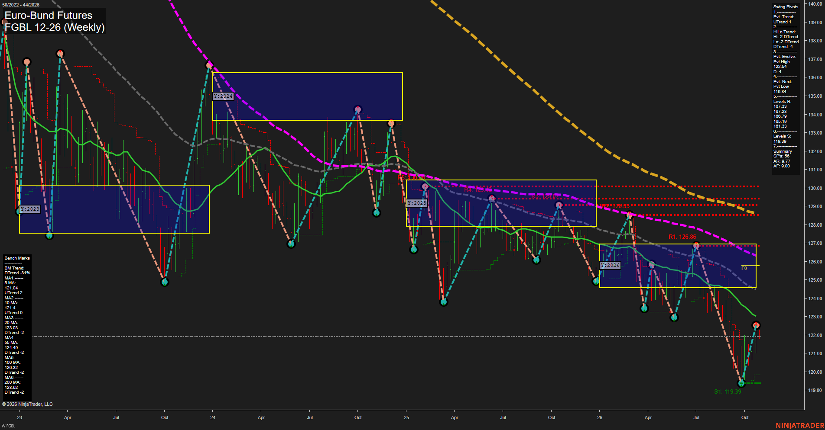Click the Y:2023 yearly range label
This screenshot has width=825, height=430.
[30, 209]
